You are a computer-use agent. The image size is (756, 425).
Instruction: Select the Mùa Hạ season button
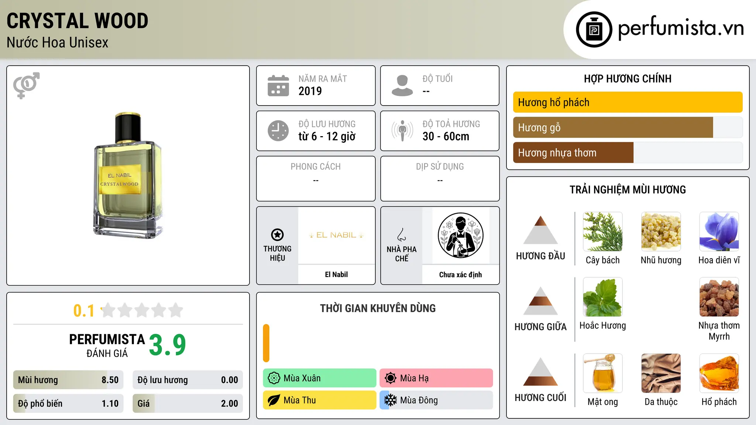436,378
